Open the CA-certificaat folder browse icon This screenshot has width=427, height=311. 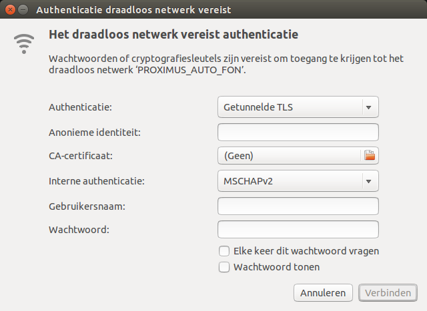coord(370,156)
